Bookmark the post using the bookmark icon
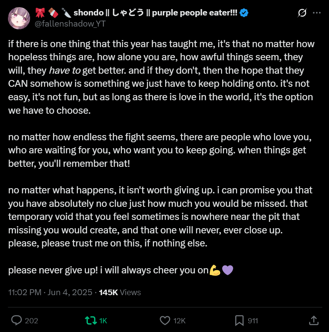Screen dimensions: 329x332 (239, 321)
